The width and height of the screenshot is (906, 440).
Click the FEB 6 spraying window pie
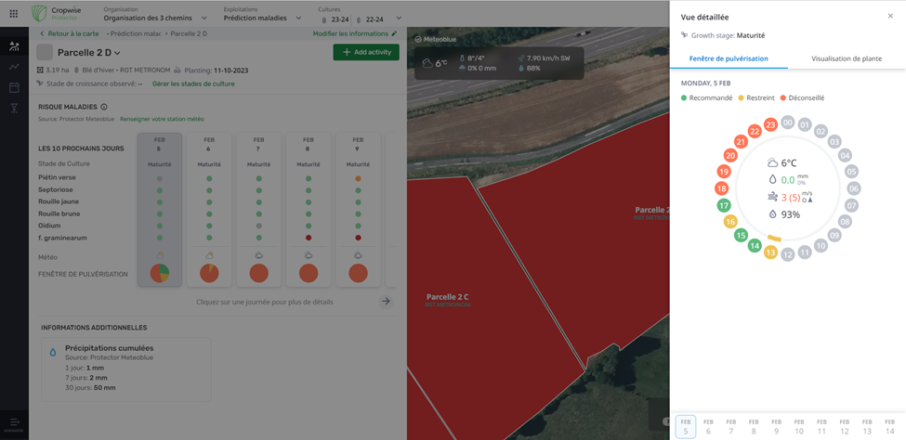[209, 273]
